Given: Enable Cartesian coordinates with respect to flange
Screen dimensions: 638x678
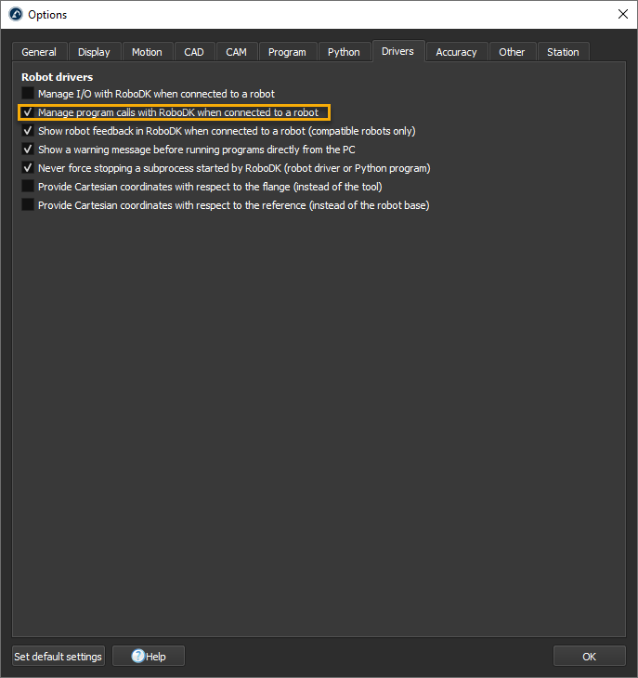Looking at the screenshot, I should point(28,187).
